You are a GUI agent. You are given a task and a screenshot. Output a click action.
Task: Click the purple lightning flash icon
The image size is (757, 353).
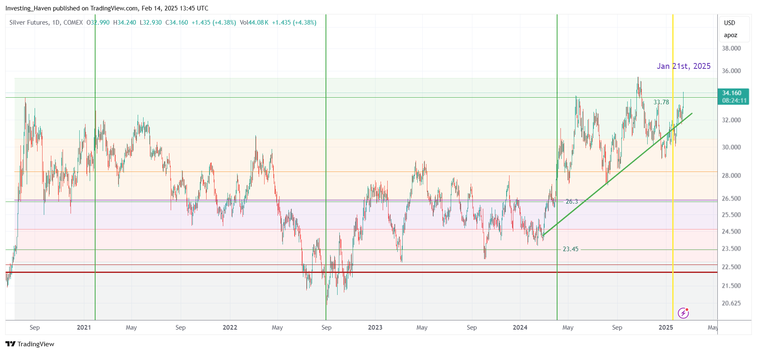[x=683, y=313]
